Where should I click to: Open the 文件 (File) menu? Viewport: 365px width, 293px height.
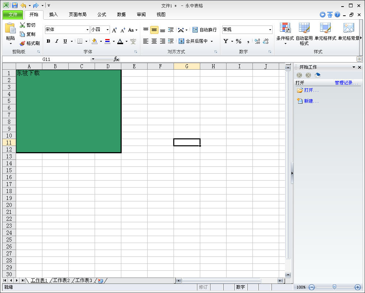pyautogui.click(x=13, y=15)
